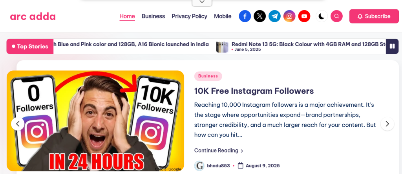Click Continue Reading link
Image resolution: width=402 pixels, height=174 pixels.
219,151
